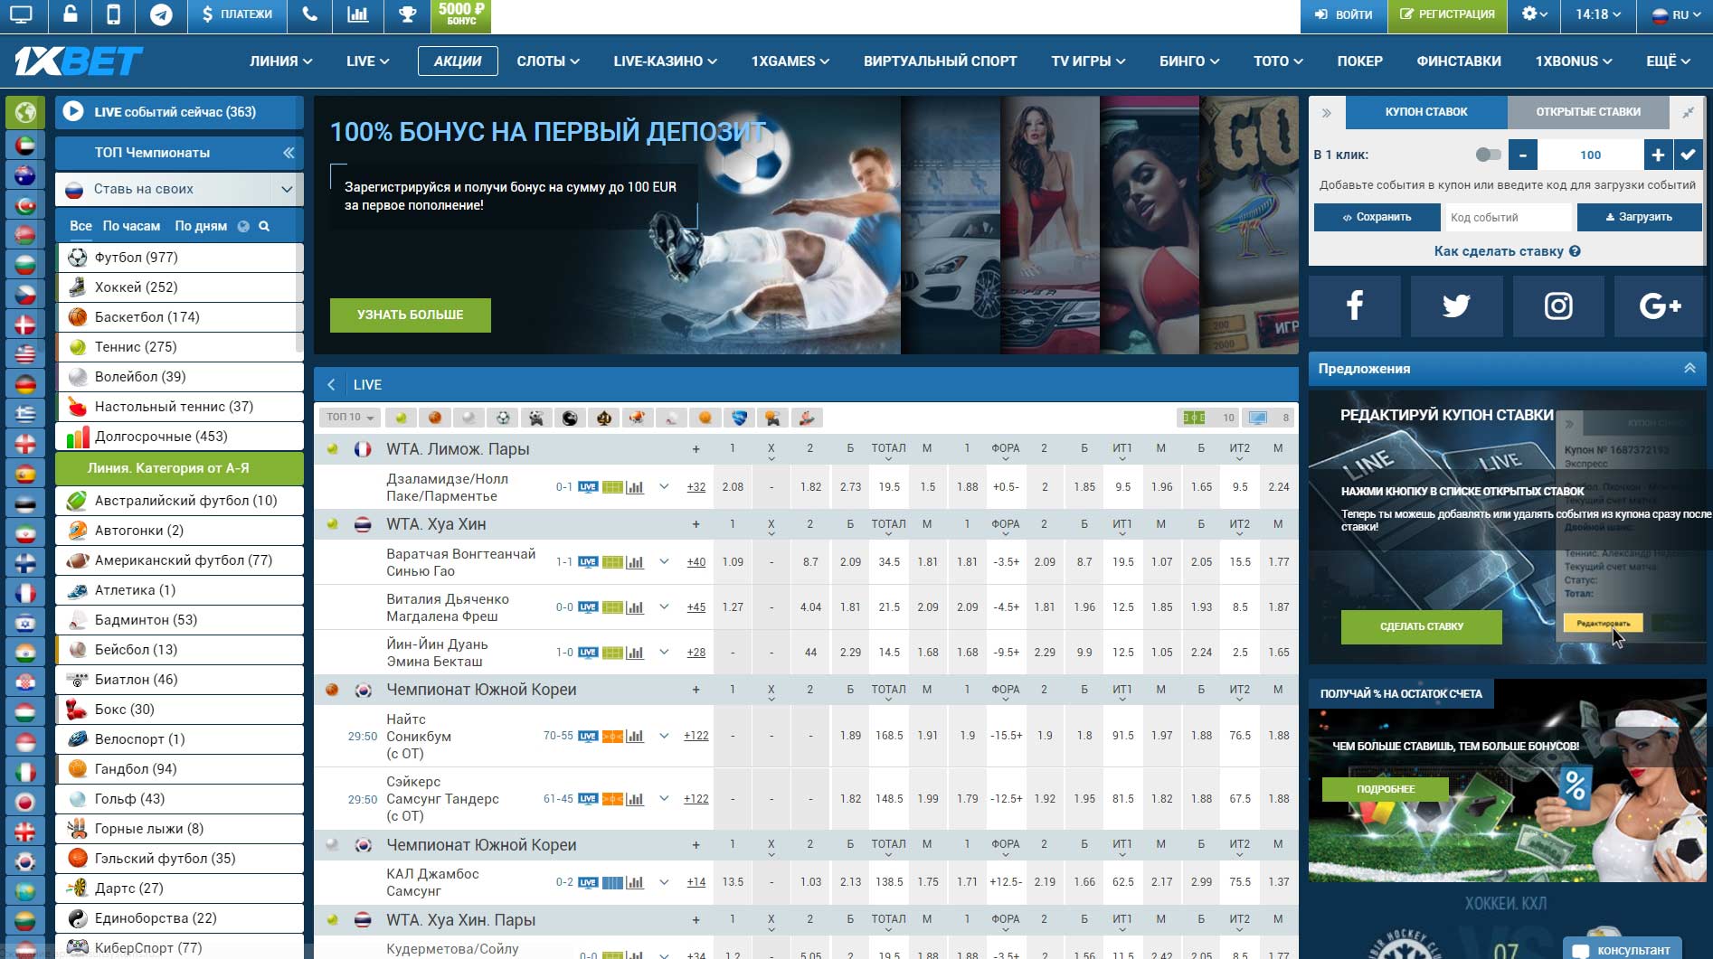This screenshot has width=1713, height=959.
Task: Click the Код событий input field
Action: tap(1508, 217)
